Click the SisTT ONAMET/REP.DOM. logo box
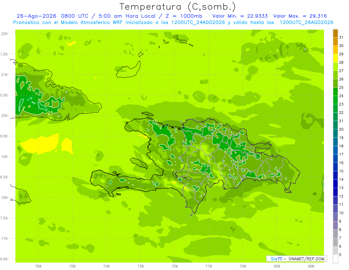349x270 pixels. [x=296, y=259]
